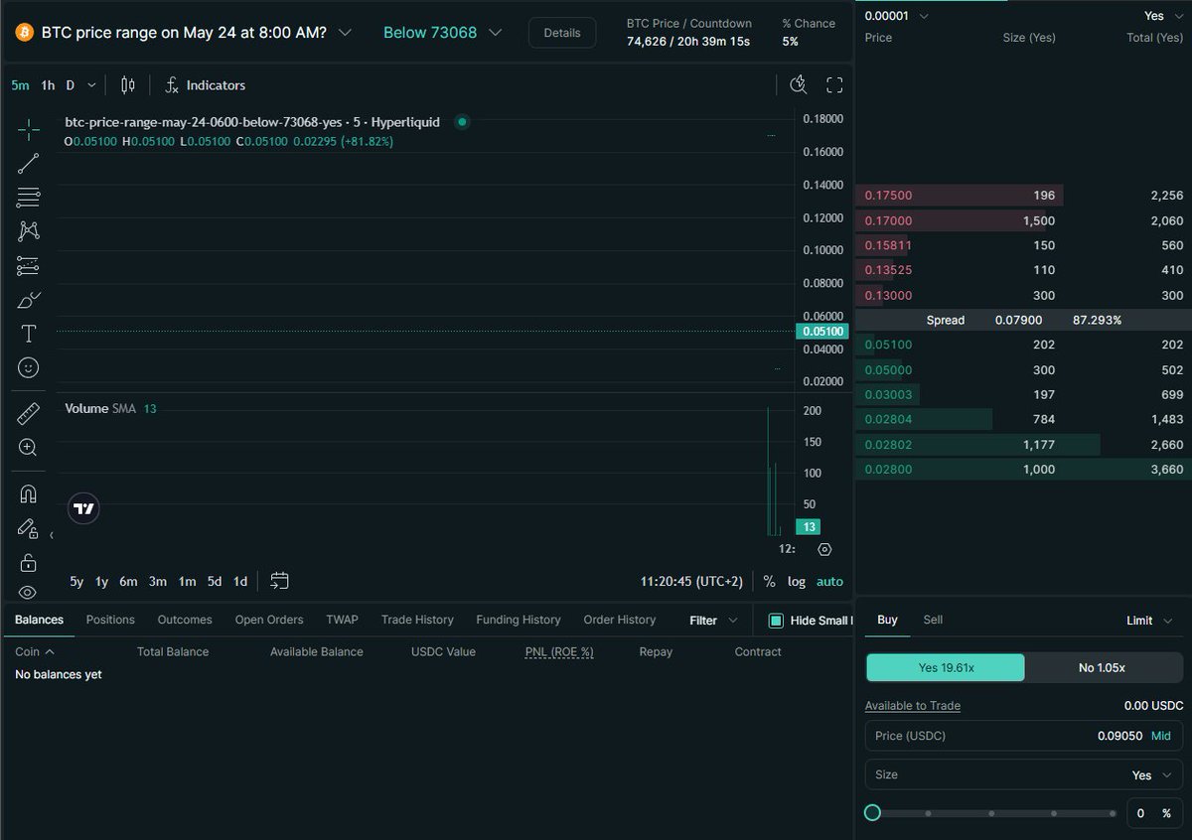Sort by Coin column header

[35, 652]
